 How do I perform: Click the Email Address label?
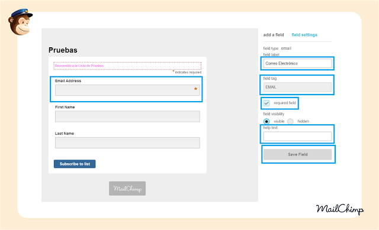(68, 81)
